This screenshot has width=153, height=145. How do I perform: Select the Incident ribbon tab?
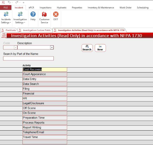pos(19,7)
